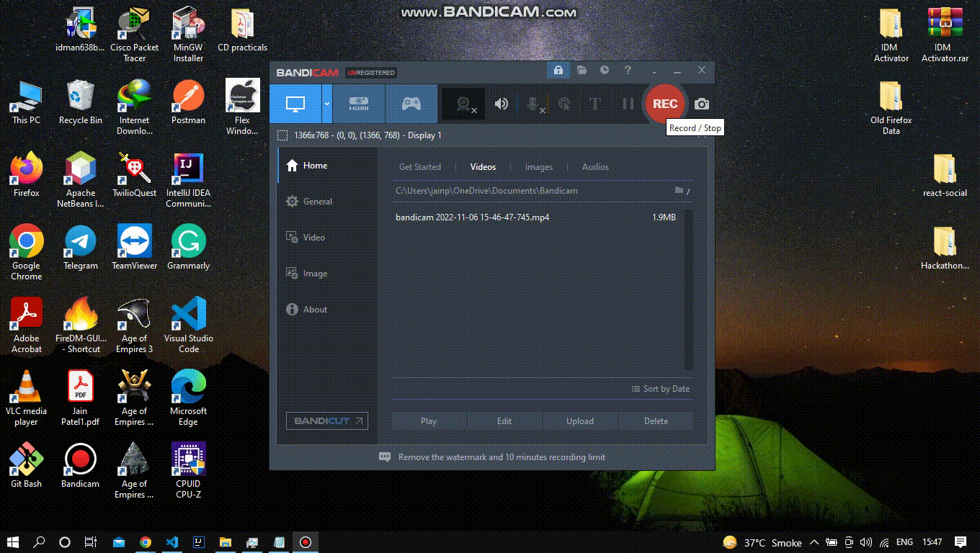This screenshot has height=553, width=980.
Task: Open Adobe Acrobat desktop shortcut
Action: (x=26, y=325)
